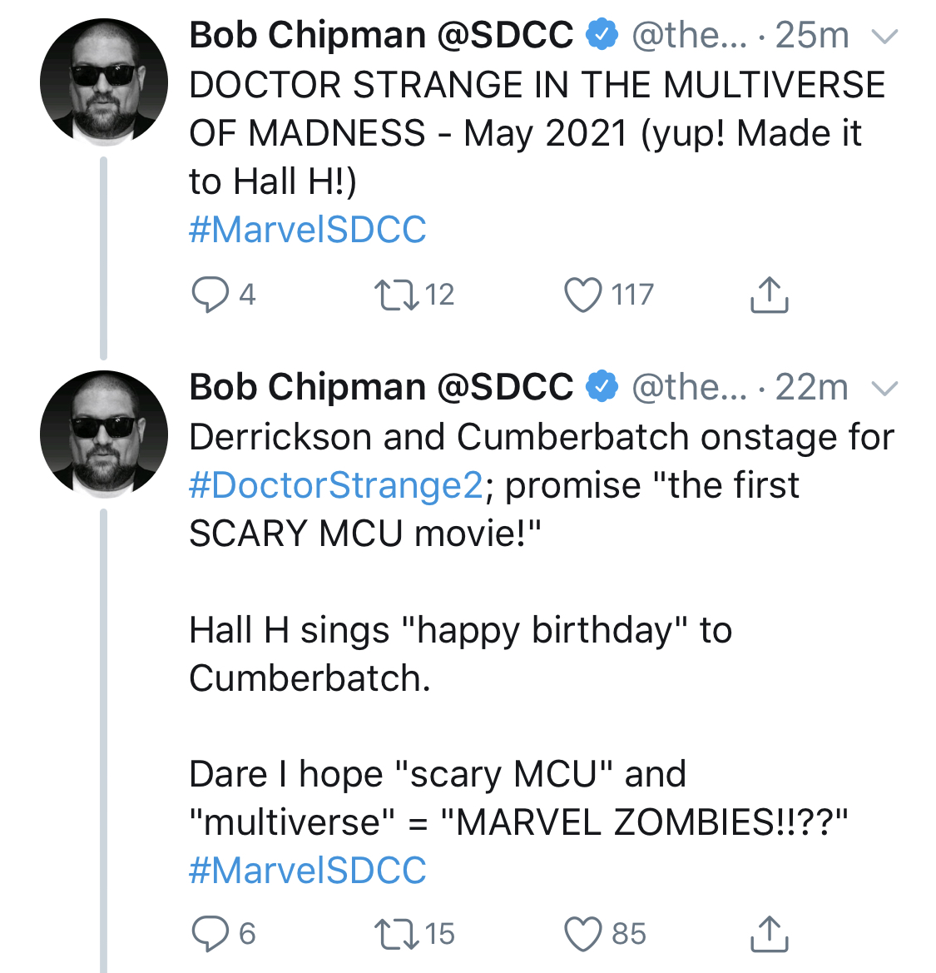Open Bob Chipman @SDCC profile name, second tweet
Viewport: 936px width, 973px height.
coord(381,387)
